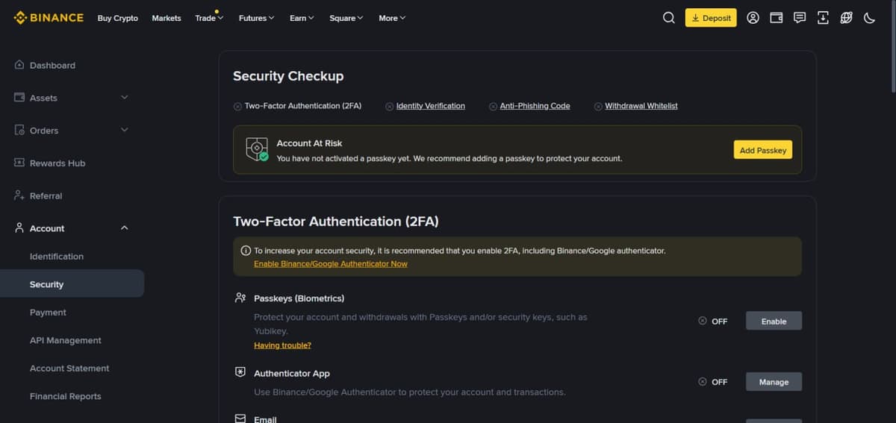Click the Authenticator App OFF status icon
This screenshot has height=423, width=896.
click(x=702, y=381)
